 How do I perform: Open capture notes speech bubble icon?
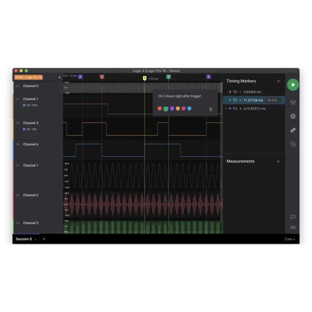pos(293,217)
